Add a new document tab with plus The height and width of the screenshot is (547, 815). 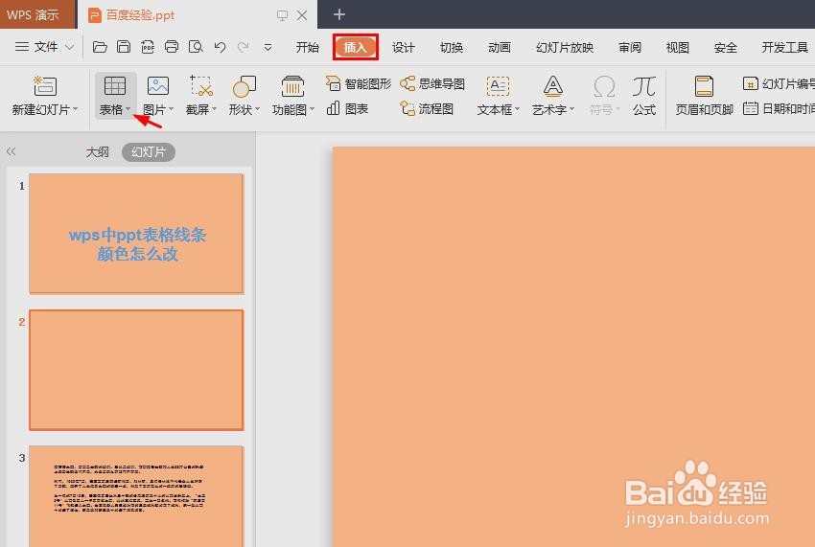pyautogui.click(x=339, y=14)
